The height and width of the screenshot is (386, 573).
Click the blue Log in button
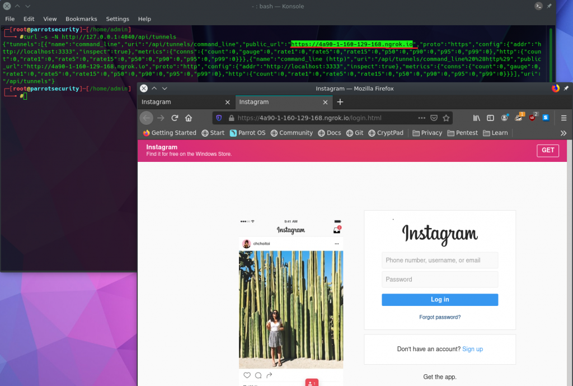(440, 300)
